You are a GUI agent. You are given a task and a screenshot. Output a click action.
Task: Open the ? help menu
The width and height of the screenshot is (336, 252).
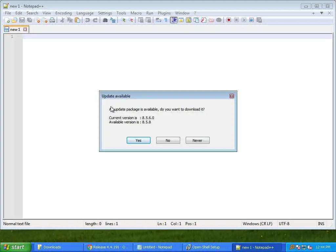(x=195, y=13)
